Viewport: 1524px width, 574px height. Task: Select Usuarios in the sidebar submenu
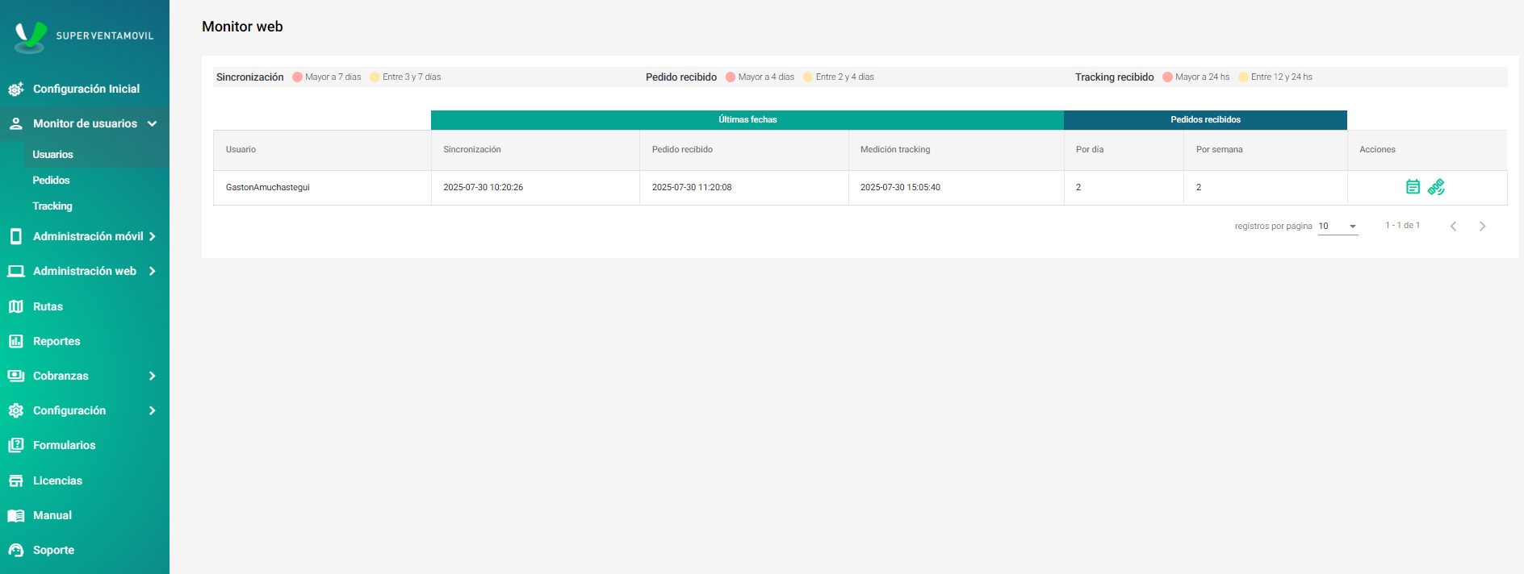[x=52, y=155]
